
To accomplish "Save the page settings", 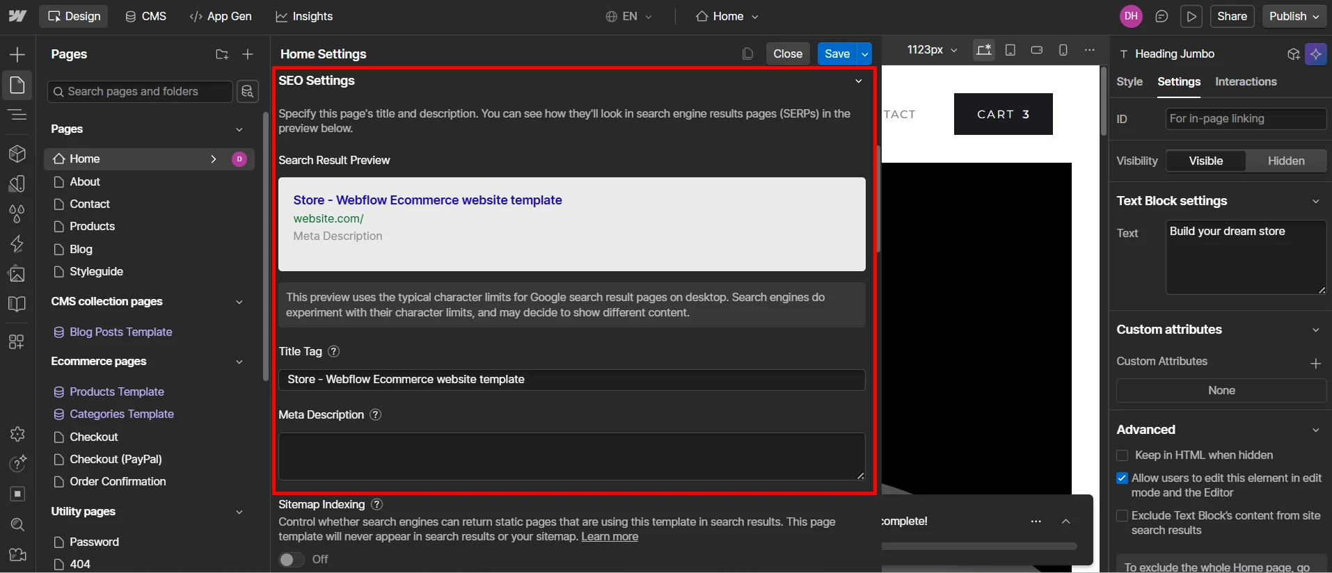I will [x=837, y=54].
